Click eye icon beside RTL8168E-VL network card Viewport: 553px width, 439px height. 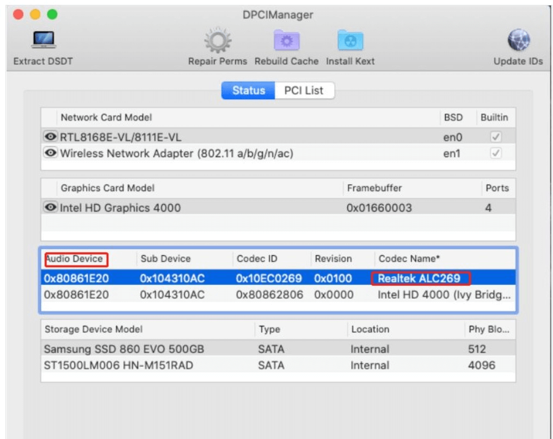click(x=51, y=137)
